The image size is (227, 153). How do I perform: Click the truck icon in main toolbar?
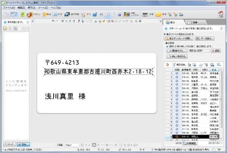point(181,14)
